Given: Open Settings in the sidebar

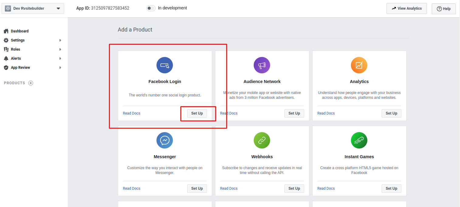Looking at the screenshot, I should pos(18,40).
